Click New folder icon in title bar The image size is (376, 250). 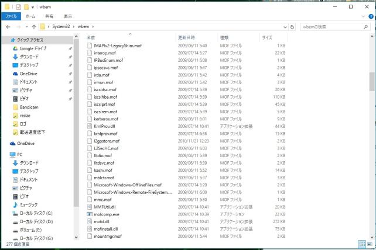pyautogui.click(x=26, y=7)
